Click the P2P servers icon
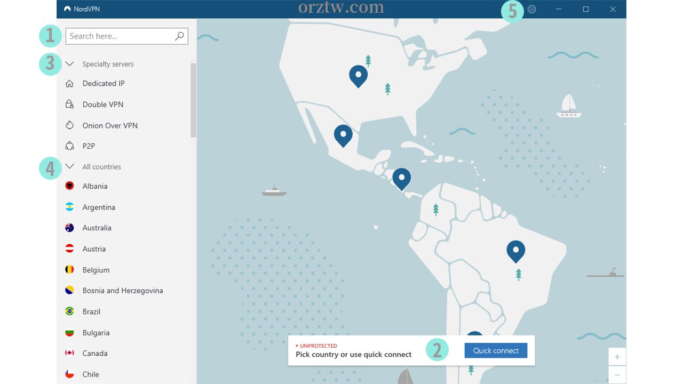Viewport: 683px width, 384px height. [x=69, y=146]
